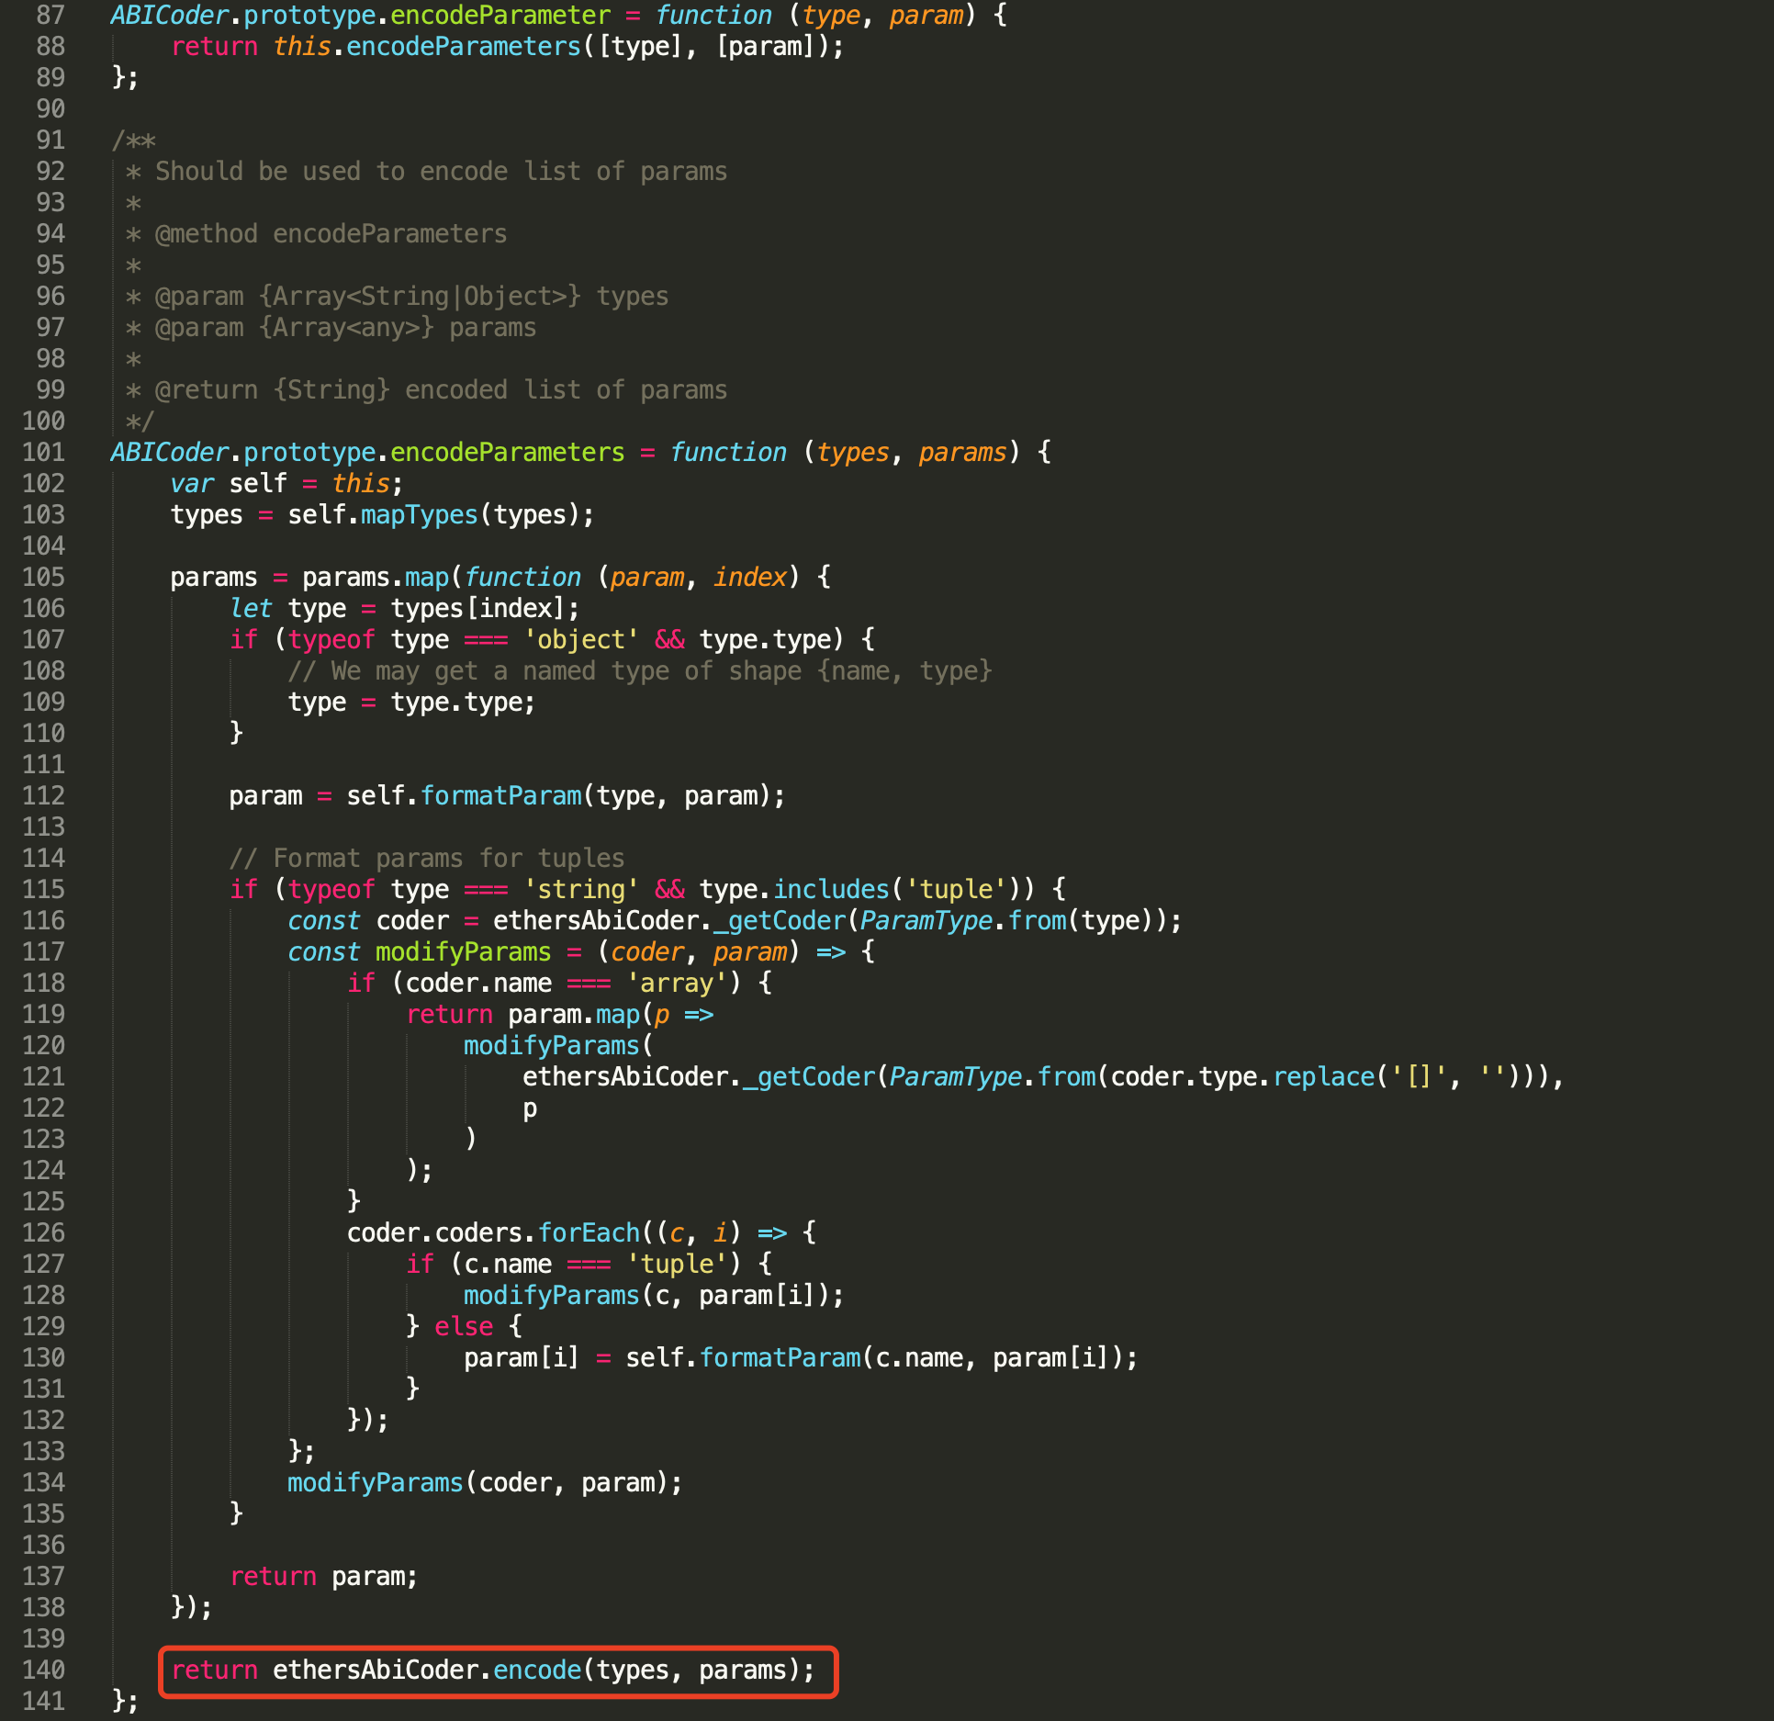
Task: Click the else keyword on line 129
Action: click(464, 1326)
